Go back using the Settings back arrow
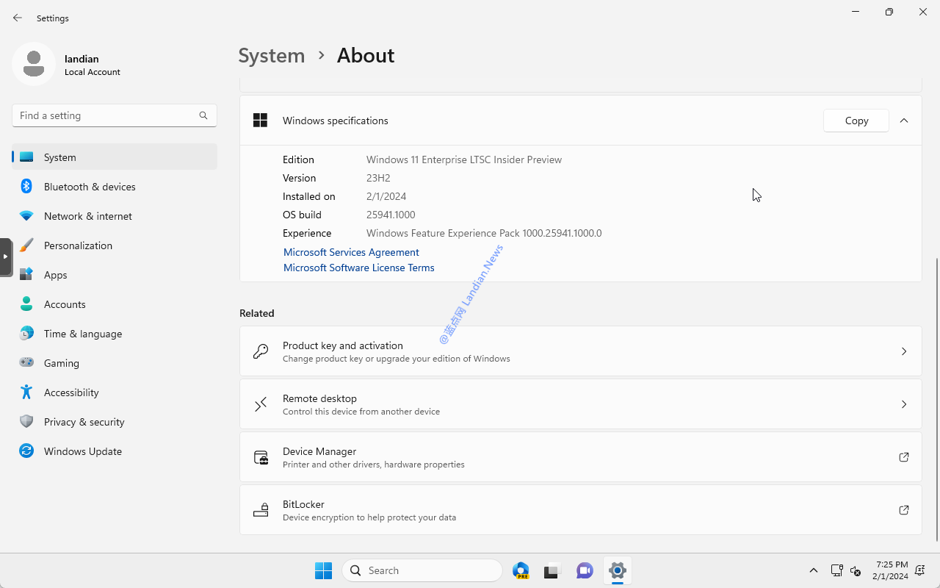 (18, 18)
